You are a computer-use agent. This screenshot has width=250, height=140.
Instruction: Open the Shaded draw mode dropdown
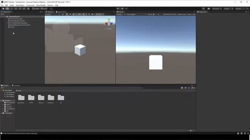pyautogui.click(x=52, y=14)
